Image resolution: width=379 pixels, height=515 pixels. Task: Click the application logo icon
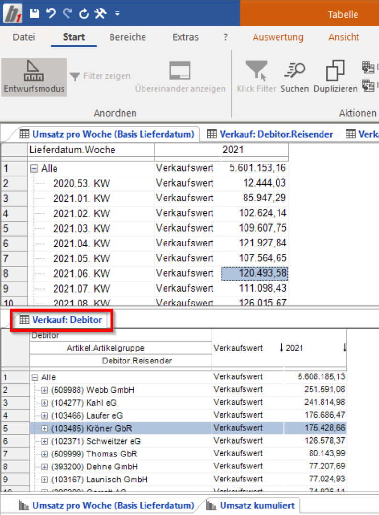[13, 13]
